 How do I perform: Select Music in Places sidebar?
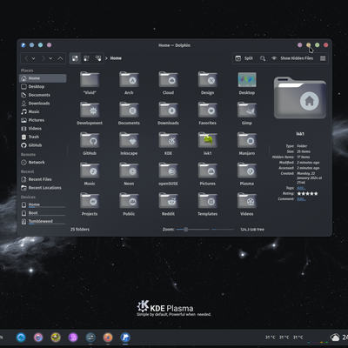click(x=43, y=111)
